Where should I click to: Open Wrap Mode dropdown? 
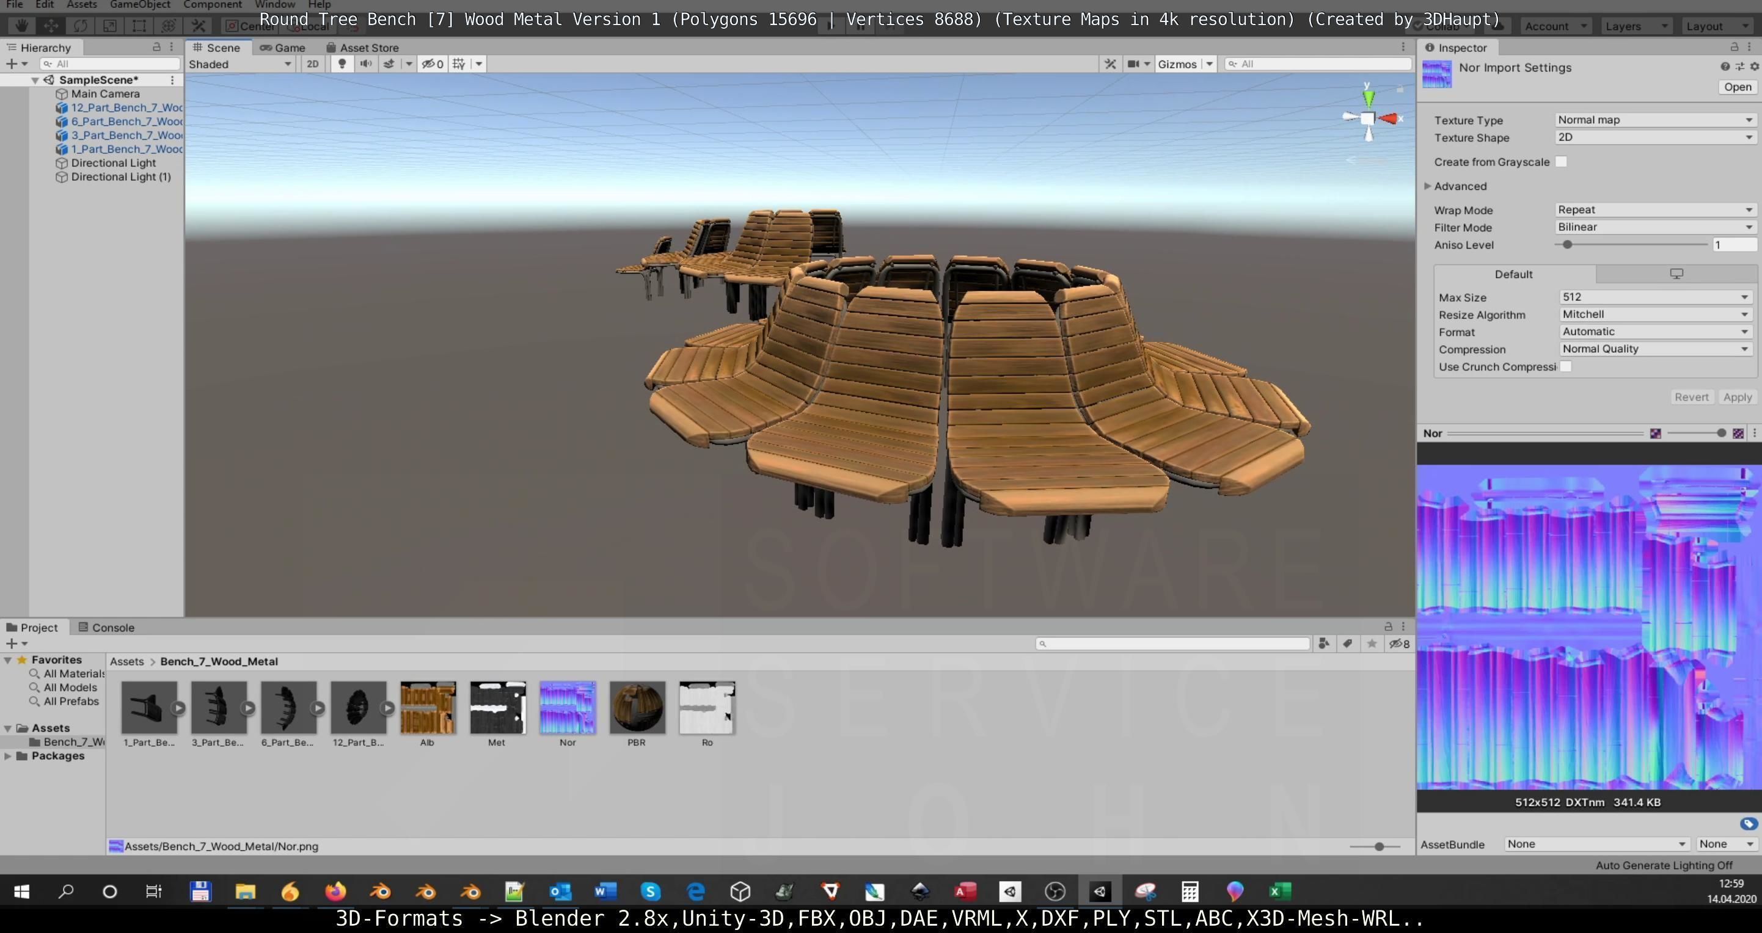pyautogui.click(x=1655, y=210)
